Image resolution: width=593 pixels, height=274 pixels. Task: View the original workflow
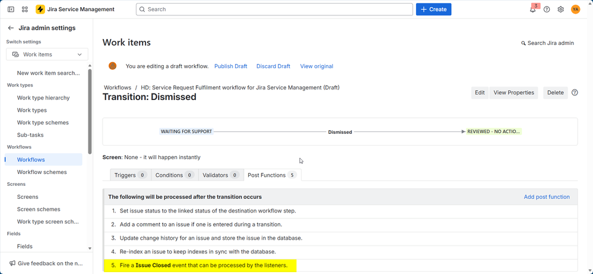click(316, 66)
